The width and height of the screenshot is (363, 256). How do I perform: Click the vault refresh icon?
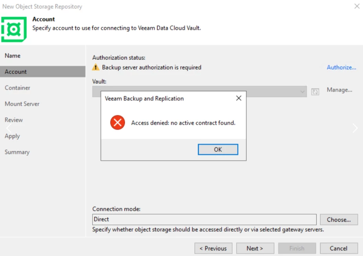point(315,92)
